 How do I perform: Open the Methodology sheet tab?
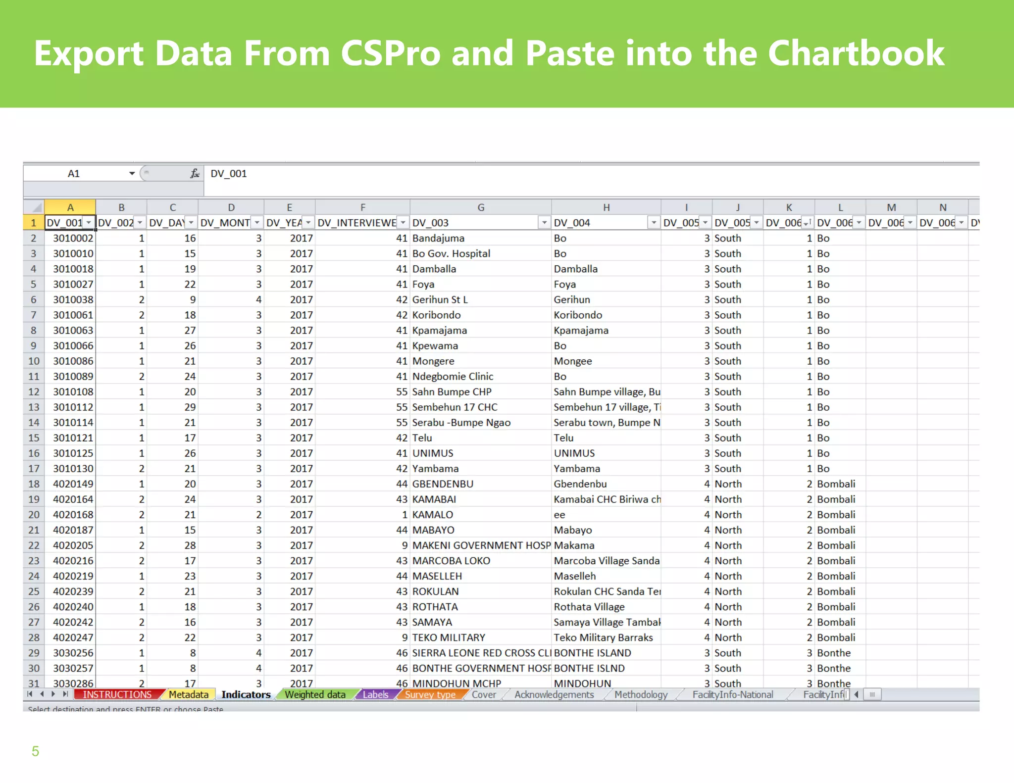pyautogui.click(x=641, y=694)
